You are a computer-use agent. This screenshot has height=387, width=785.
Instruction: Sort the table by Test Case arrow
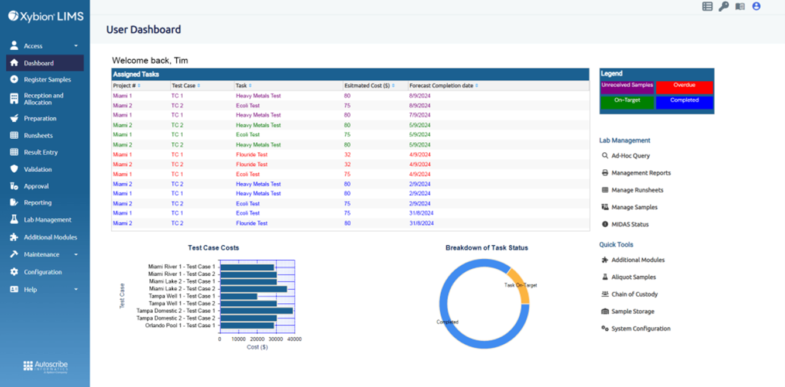tap(199, 86)
